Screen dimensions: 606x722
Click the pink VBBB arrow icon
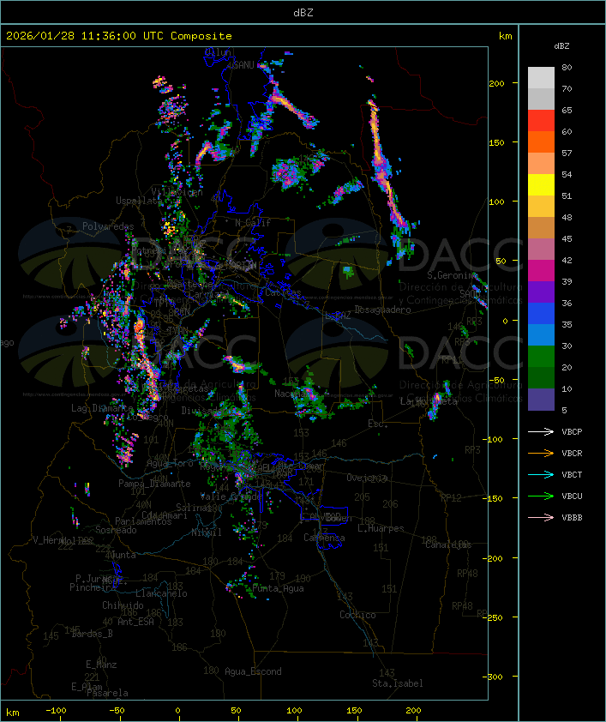click(541, 518)
